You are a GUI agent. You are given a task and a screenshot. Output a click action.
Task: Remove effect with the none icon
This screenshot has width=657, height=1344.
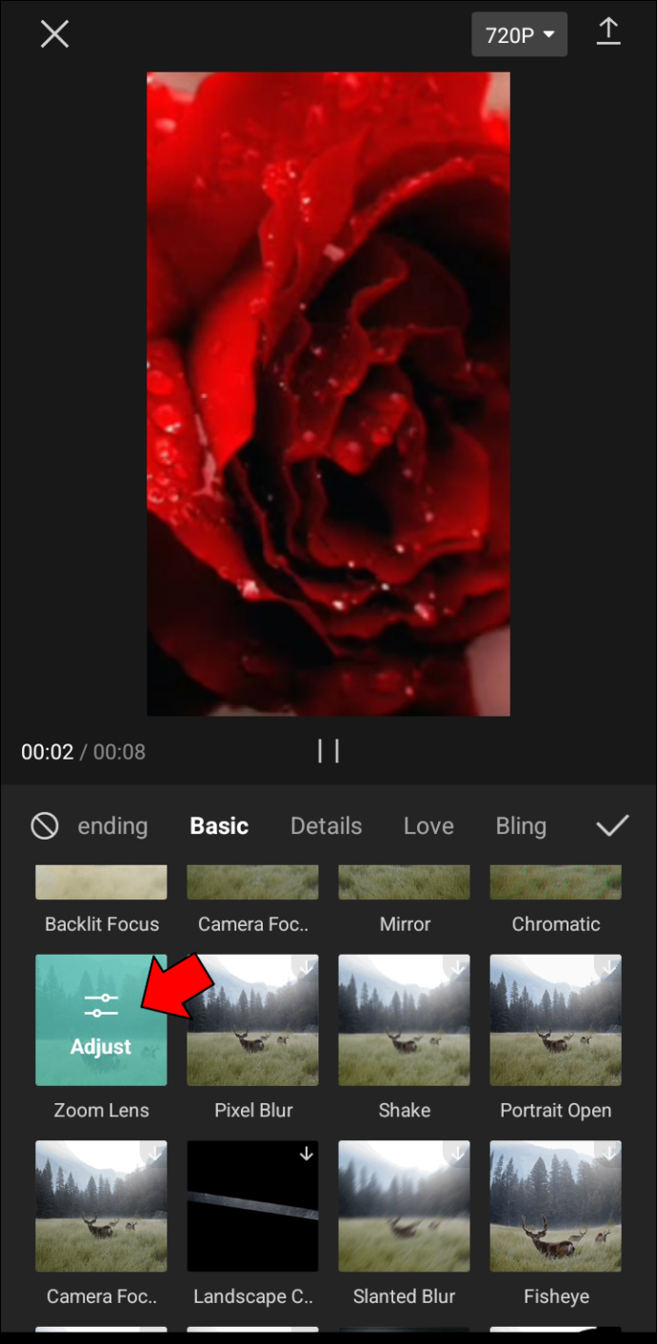(45, 825)
